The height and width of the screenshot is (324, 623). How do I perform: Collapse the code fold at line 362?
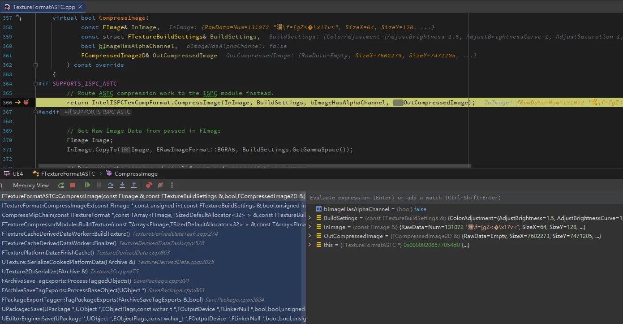pyautogui.click(x=36, y=65)
